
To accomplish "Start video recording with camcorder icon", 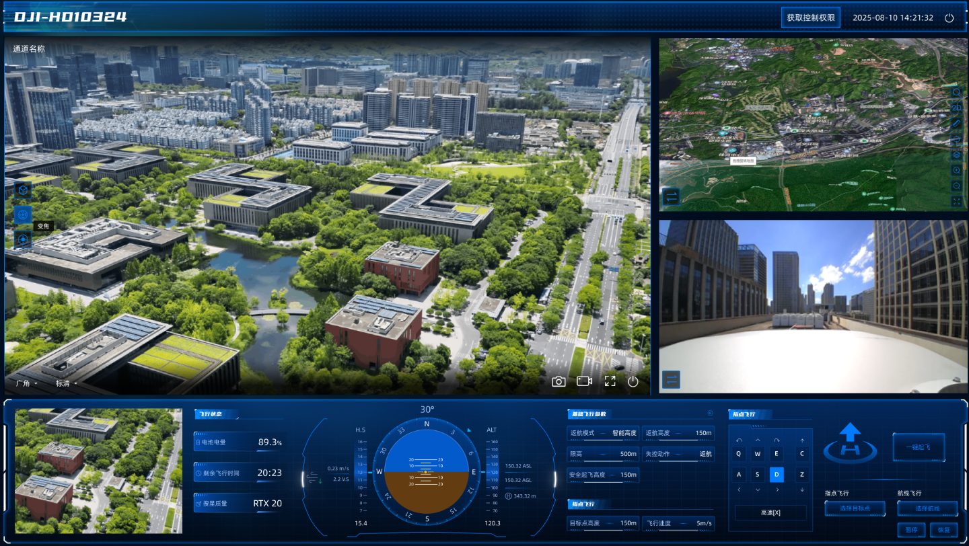I will tap(584, 381).
